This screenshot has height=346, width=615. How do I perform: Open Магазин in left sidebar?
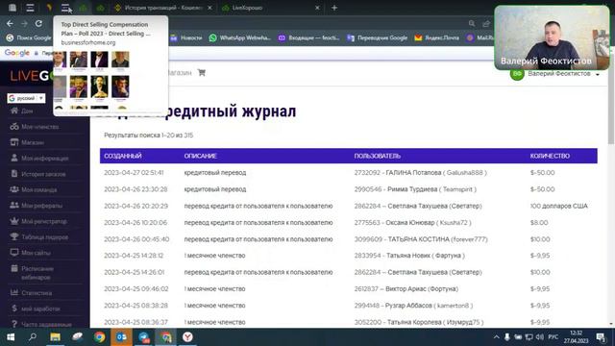27,142
